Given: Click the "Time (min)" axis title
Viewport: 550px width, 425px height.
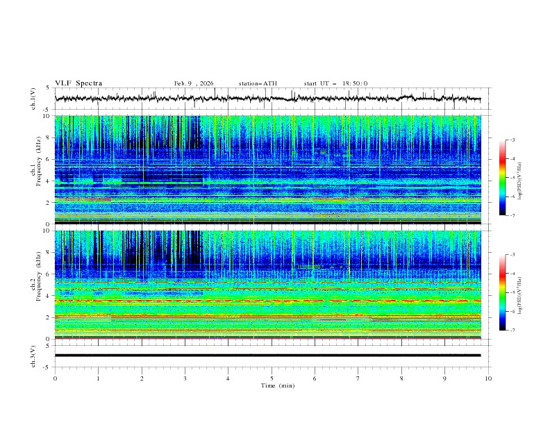Looking at the screenshot, I should [x=278, y=385].
